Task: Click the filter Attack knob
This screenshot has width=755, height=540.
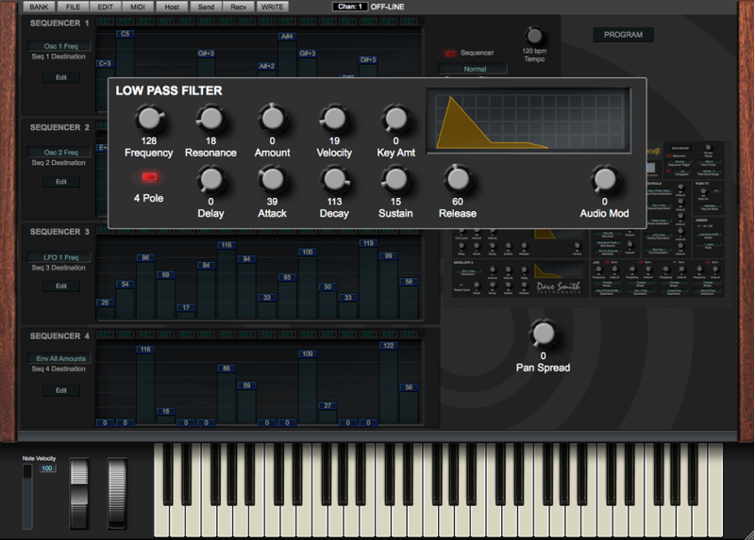Action: (272, 179)
